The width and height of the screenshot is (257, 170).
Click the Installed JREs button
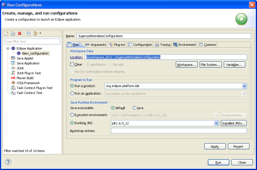pos(234,123)
